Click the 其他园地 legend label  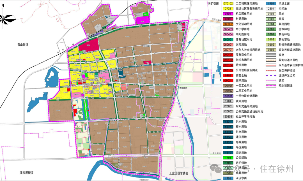pyautogui.click(x=284, y=24)
